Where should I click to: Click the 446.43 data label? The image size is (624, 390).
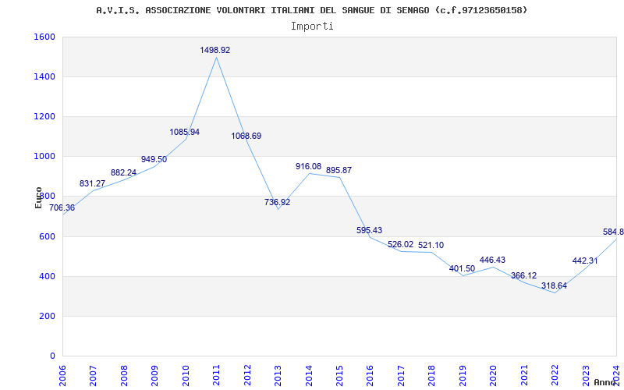point(493,260)
